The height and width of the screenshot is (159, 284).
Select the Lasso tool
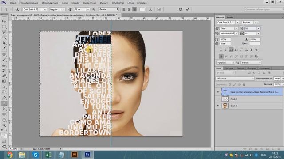click(x=4, y=32)
